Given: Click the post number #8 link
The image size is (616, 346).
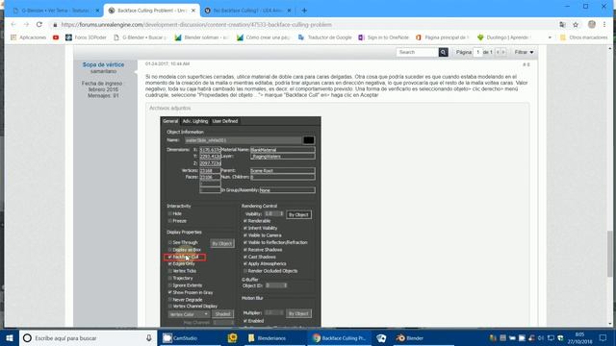Looking at the screenshot, I should click(x=526, y=64).
